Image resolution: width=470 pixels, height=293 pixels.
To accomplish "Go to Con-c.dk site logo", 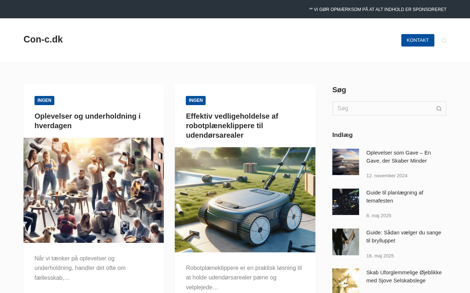I will [43, 40].
